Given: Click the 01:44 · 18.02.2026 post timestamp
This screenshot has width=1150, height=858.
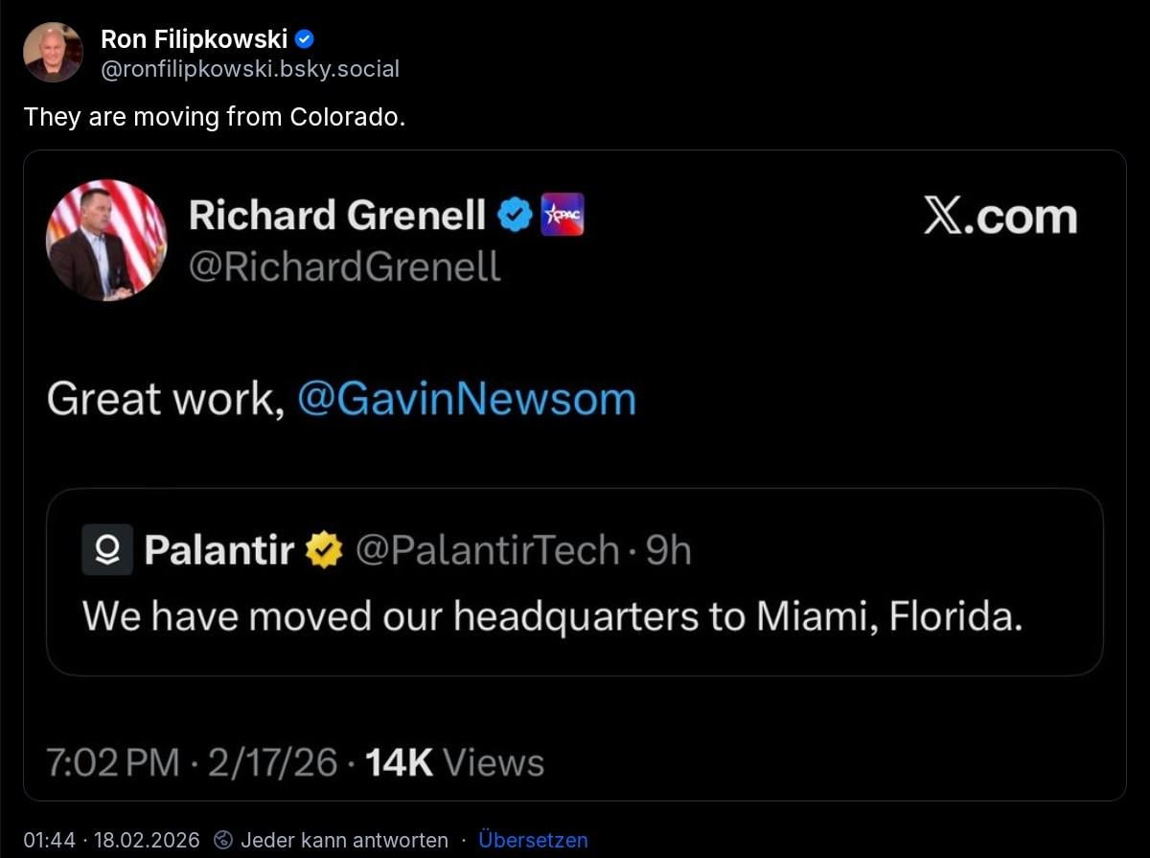Looking at the screenshot, I should pyautogui.click(x=112, y=841).
